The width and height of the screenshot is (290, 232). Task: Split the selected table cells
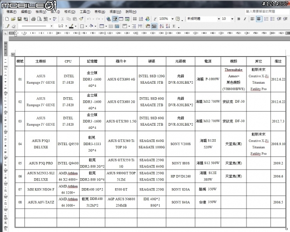[x=117, y=26]
